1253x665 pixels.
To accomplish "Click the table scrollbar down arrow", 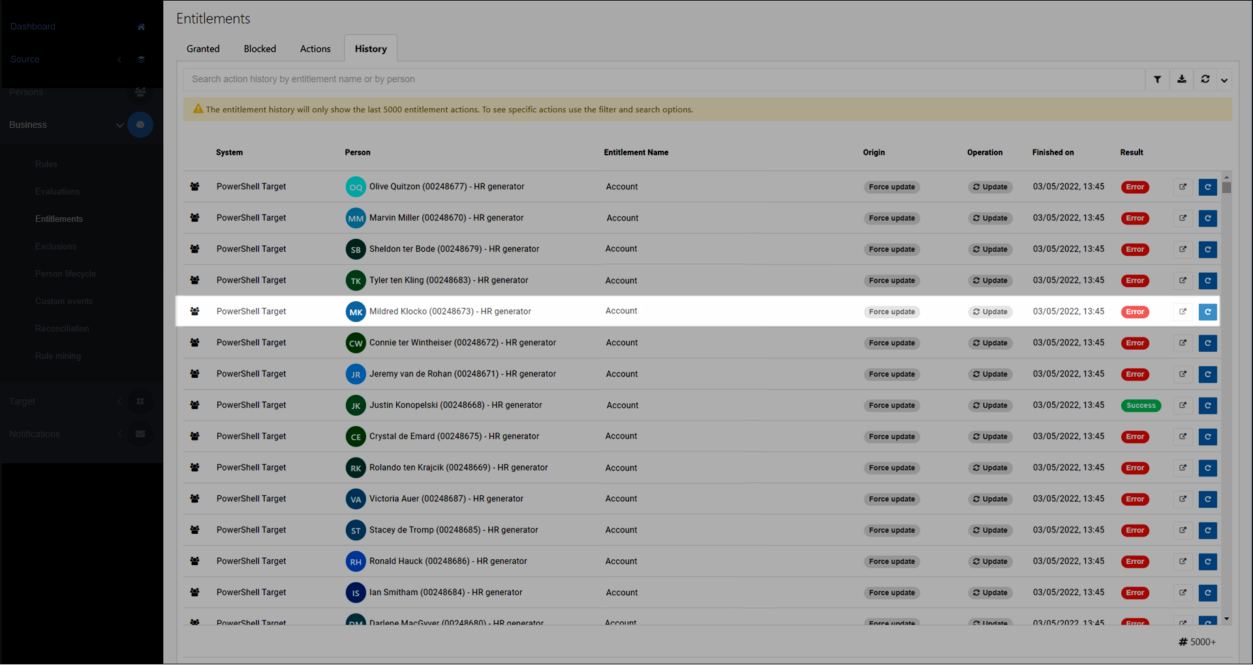I will 1227,619.
